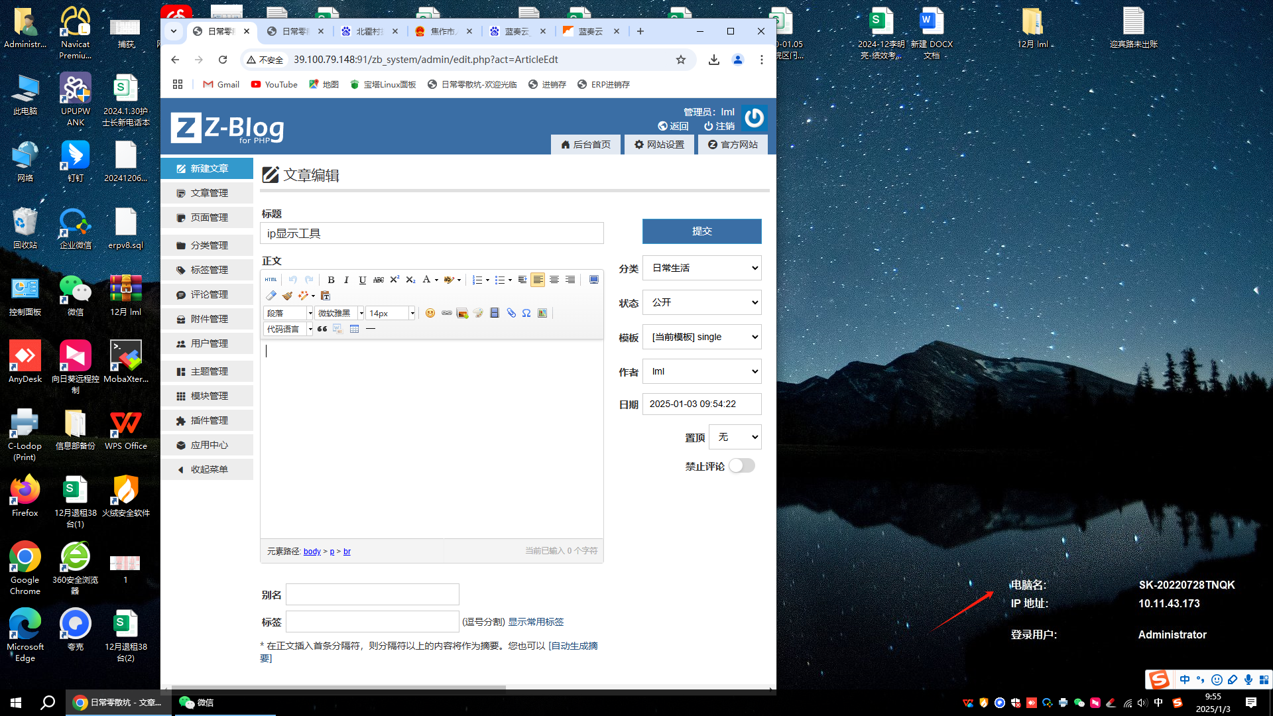Switch to HTML source mode
The image size is (1273, 716).
click(x=271, y=280)
